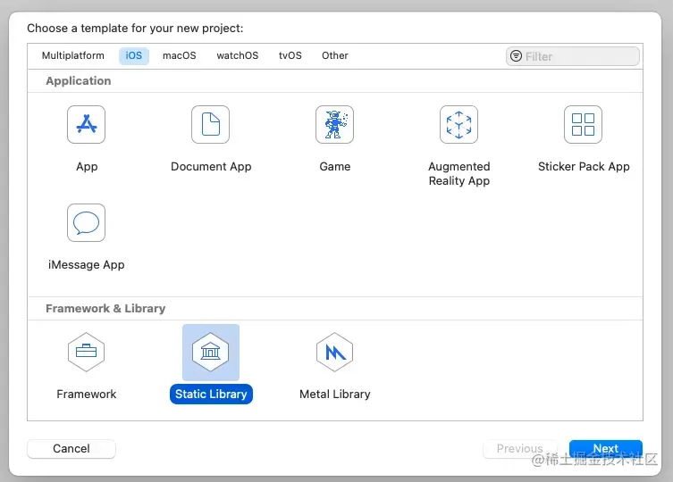Image resolution: width=673 pixels, height=482 pixels.
Task: Focus the Filter text field
Action: coord(573,56)
